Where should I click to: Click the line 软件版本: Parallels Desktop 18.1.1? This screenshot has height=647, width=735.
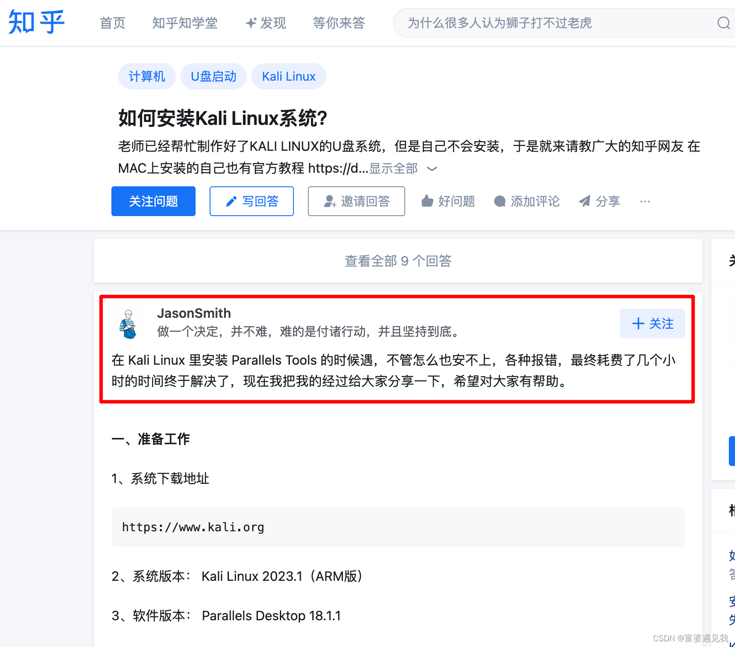[226, 615]
